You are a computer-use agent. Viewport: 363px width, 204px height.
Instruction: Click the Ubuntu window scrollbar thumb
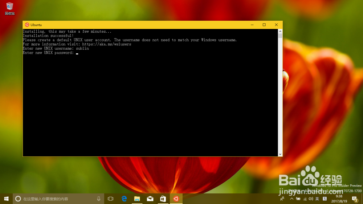click(x=280, y=36)
